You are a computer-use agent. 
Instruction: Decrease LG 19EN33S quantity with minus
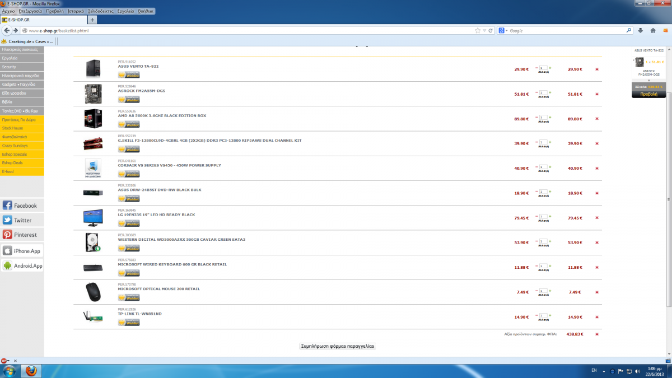[x=536, y=216]
